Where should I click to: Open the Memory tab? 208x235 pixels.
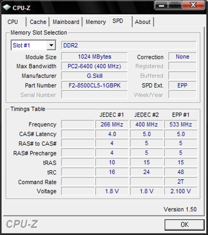tap(96, 22)
